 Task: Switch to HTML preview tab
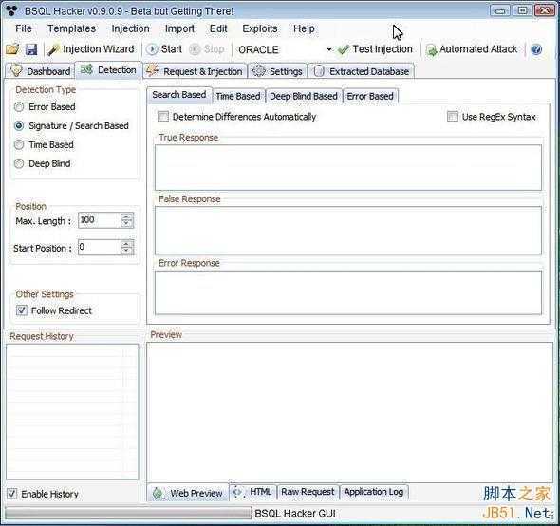coord(253,492)
